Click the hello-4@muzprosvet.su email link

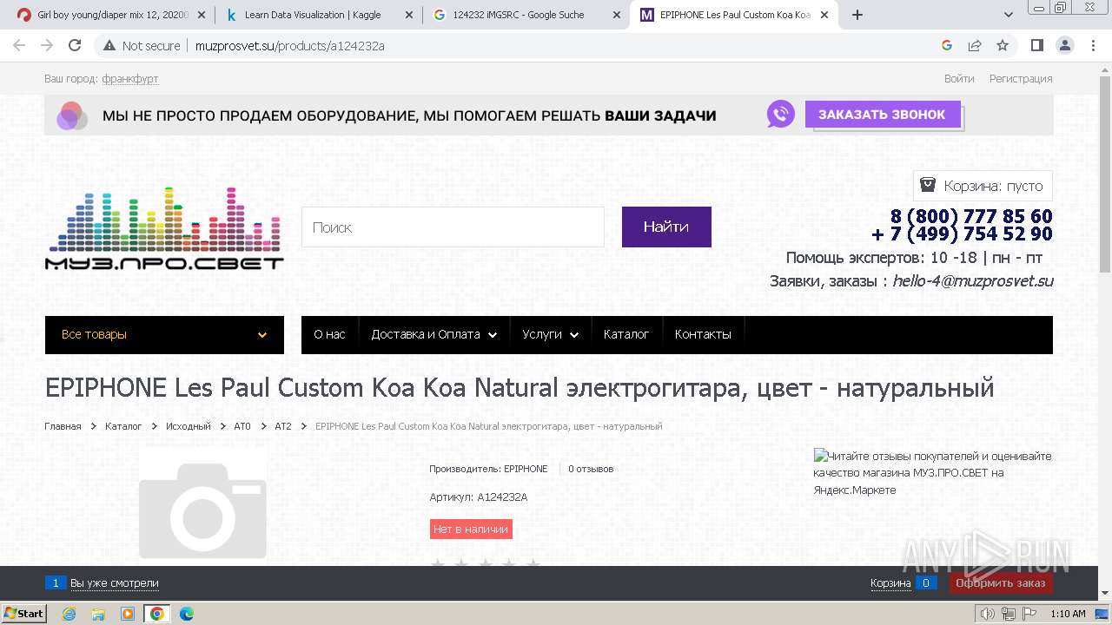[973, 280]
